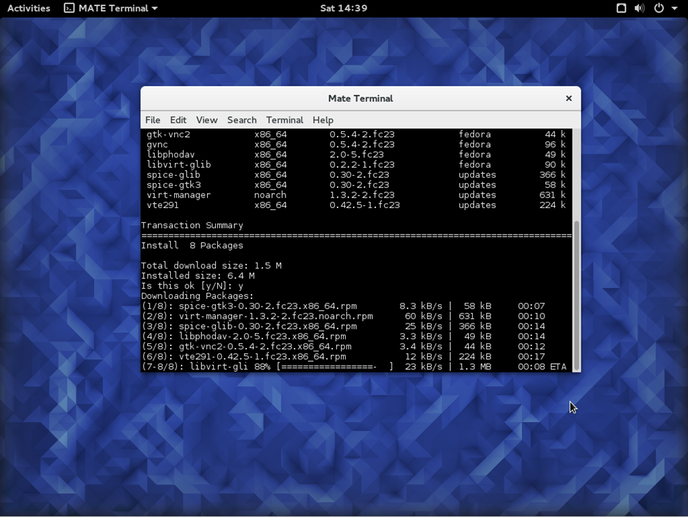Expand the system menu arrow beside power icon
The width and height of the screenshot is (688, 517).
click(675, 9)
